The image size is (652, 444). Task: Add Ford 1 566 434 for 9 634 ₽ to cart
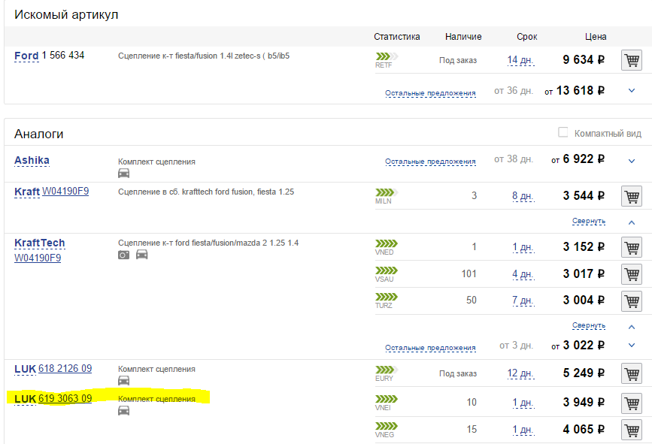pos(632,60)
